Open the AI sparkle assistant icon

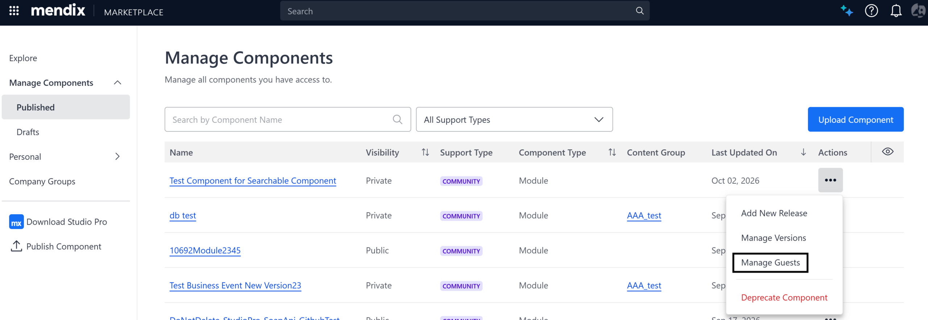[x=847, y=11]
